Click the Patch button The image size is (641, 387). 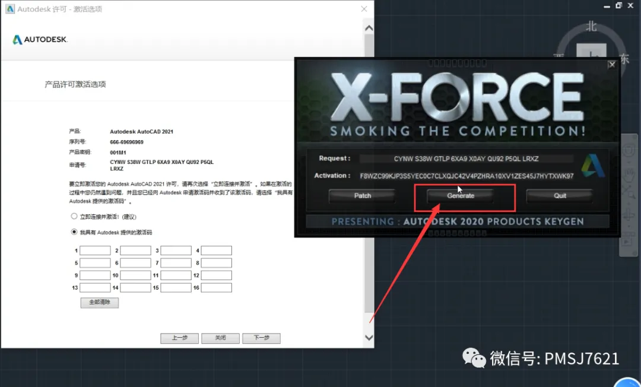362,196
